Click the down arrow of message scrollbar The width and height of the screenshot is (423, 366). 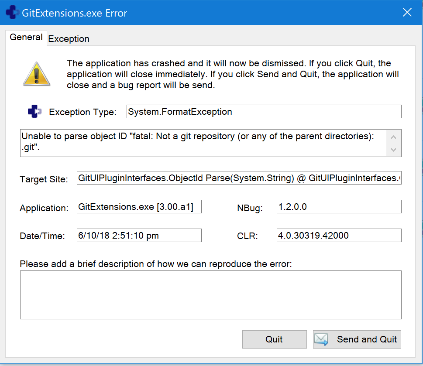tap(394, 150)
